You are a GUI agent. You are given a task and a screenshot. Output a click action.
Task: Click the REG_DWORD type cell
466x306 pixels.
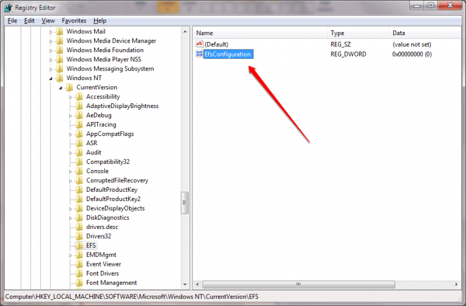[x=348, y=54]
